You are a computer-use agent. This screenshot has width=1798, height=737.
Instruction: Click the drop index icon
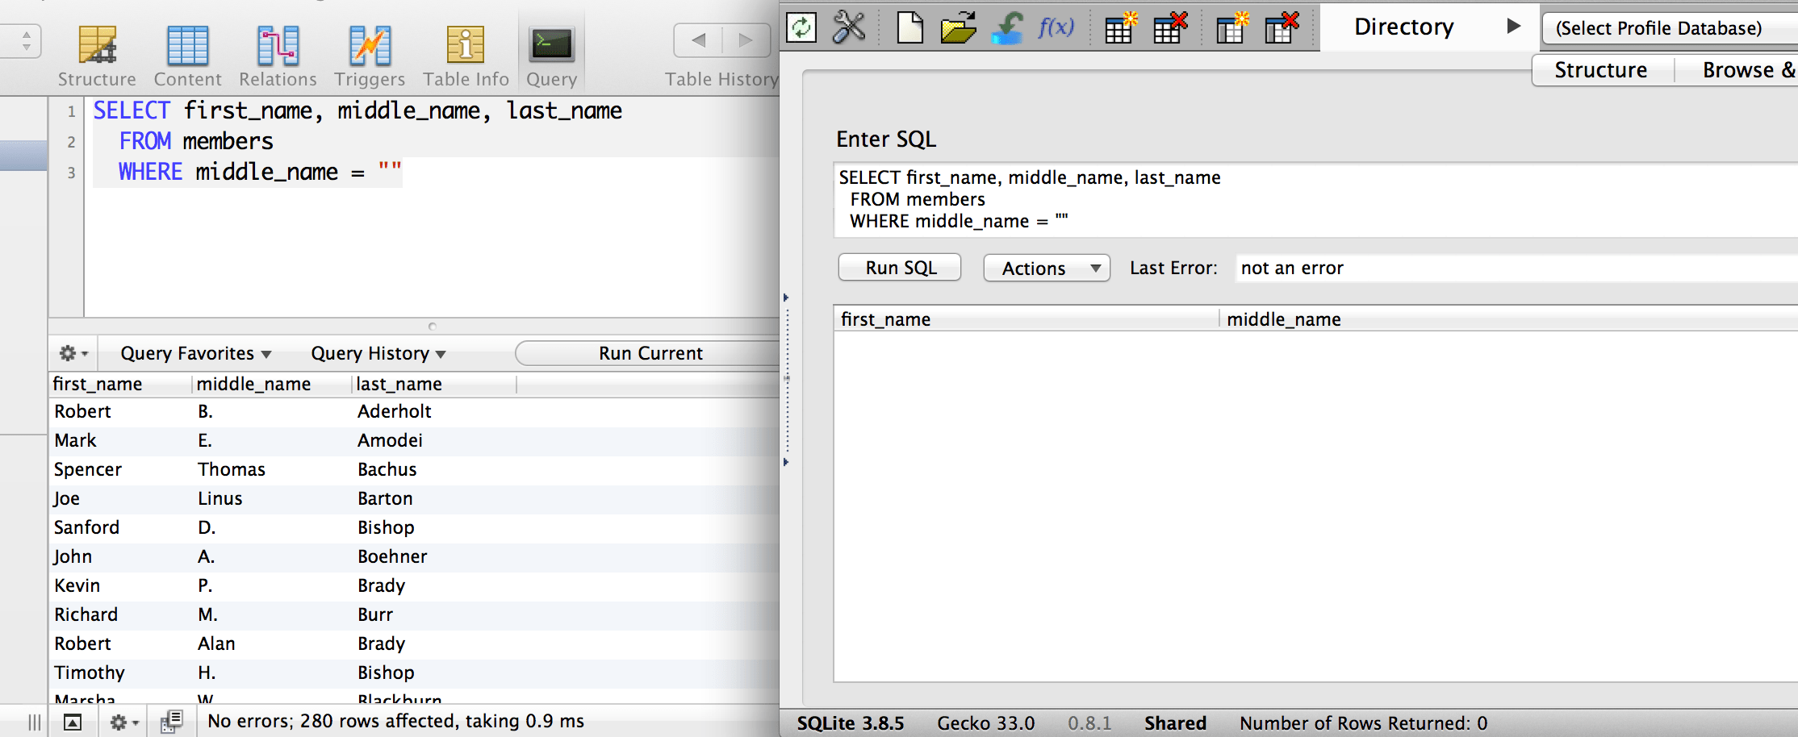[1282, 27]
